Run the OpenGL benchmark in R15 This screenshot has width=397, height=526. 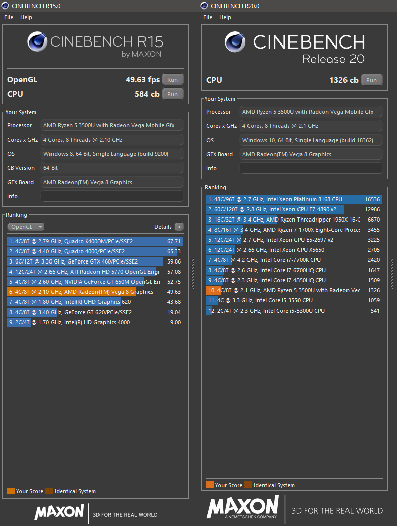pos(173,80)
